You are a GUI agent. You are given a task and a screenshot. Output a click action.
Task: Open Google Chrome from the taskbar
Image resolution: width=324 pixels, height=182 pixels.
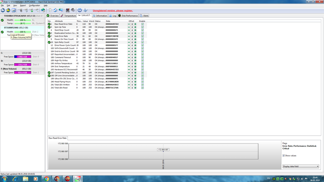tap(47, 179)
